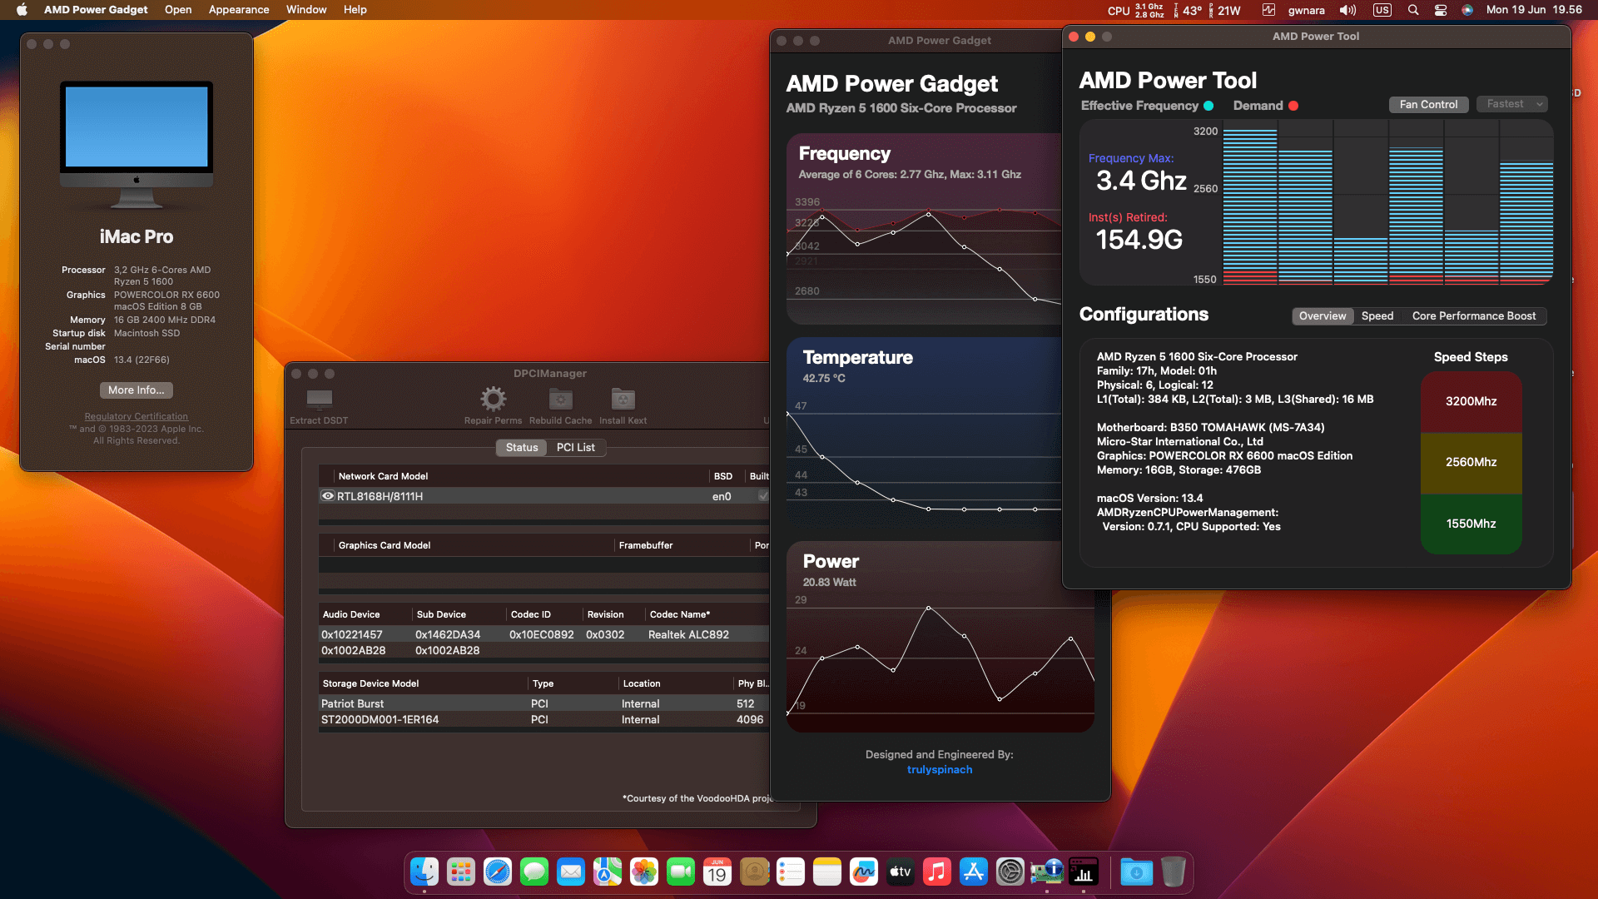Click the Repair Perms gear icon
Screen dimensions: 1598x899
493,399
